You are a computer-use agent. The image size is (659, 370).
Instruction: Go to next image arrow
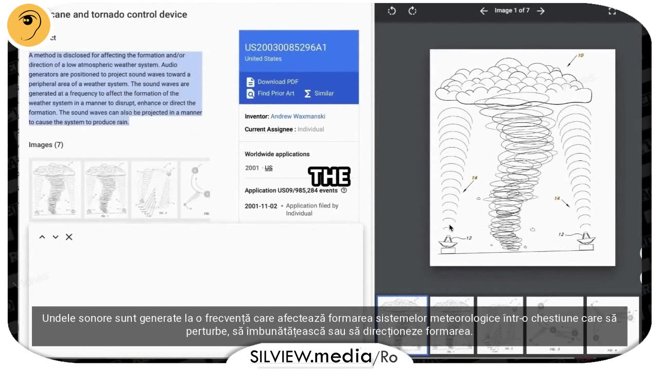[541, 11]
